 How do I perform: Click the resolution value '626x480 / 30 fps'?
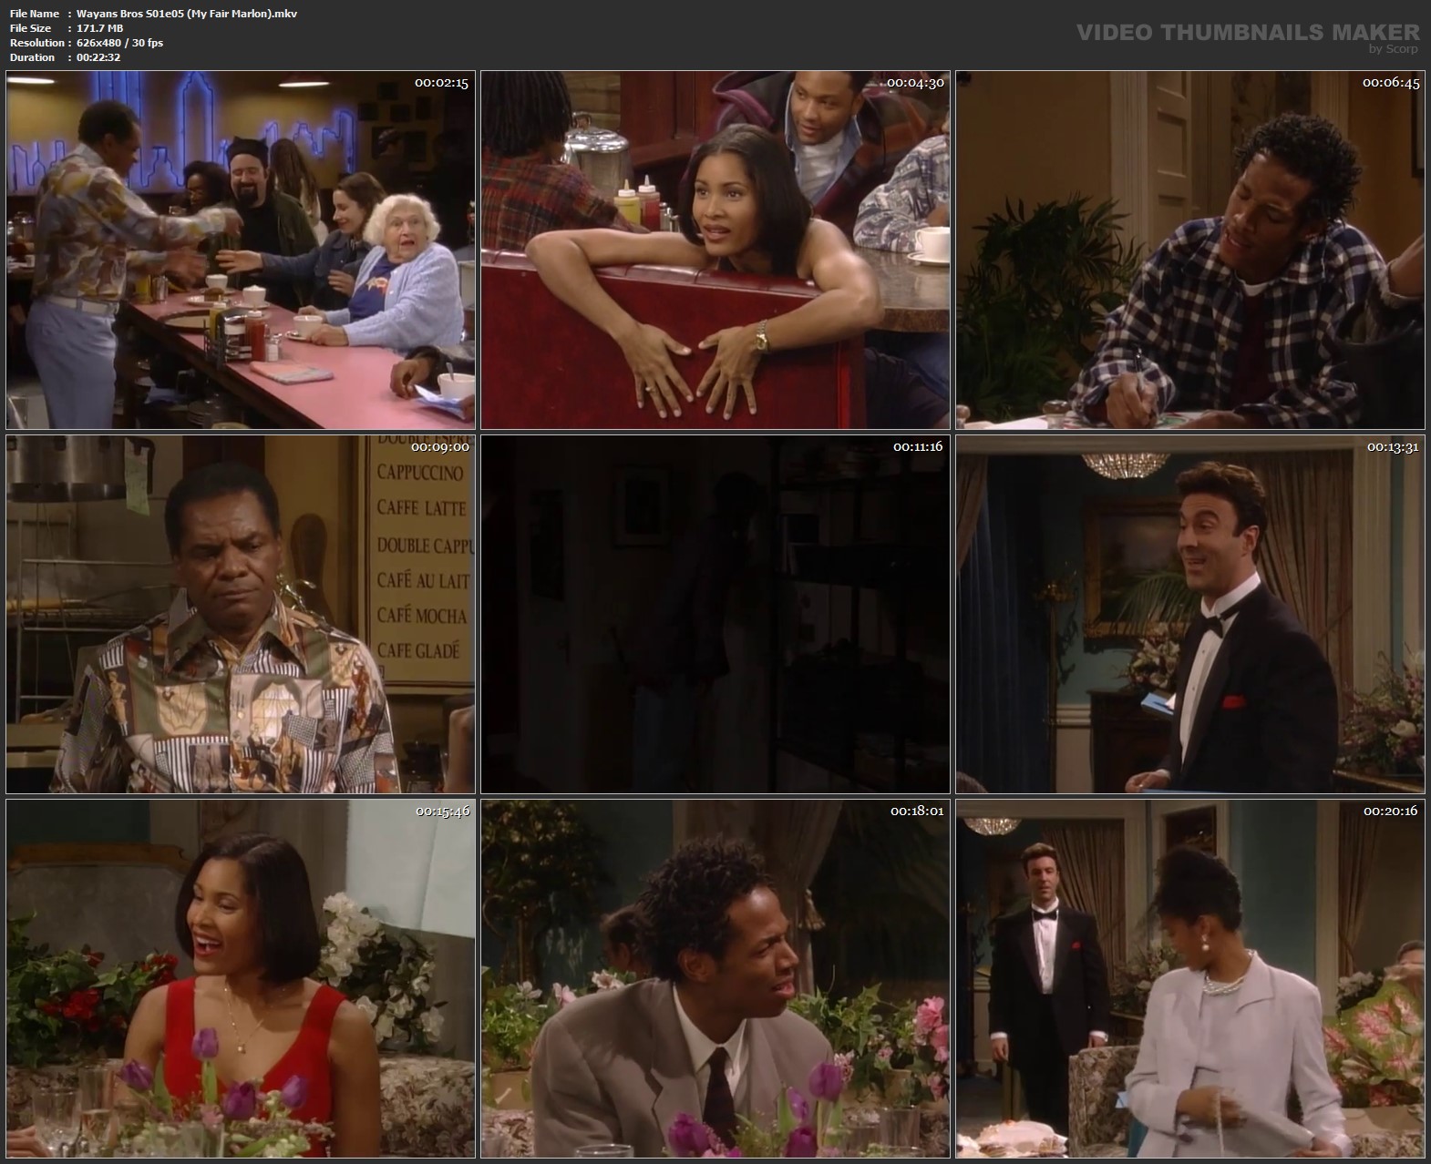point(120,43)
